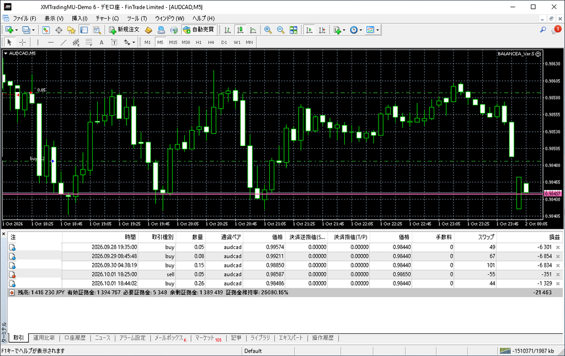The height and width of the screenshot is (356, 565).
Task: Select the horizontal line tool
Action: 51,42
